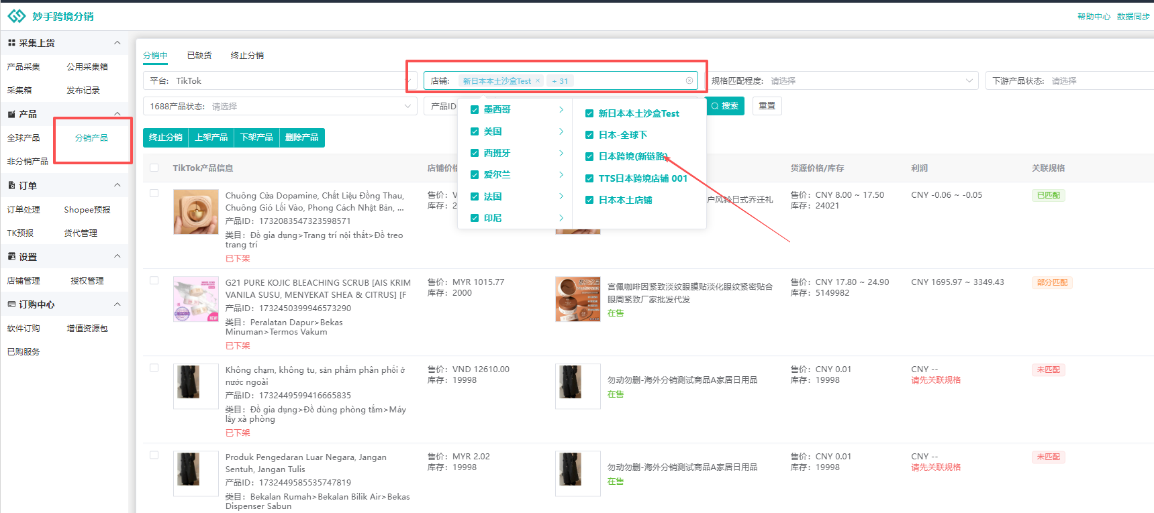Uncheck the 日本-全球下 store checkbox
This screenshot has width=1154, height=513.
[589, 135]
